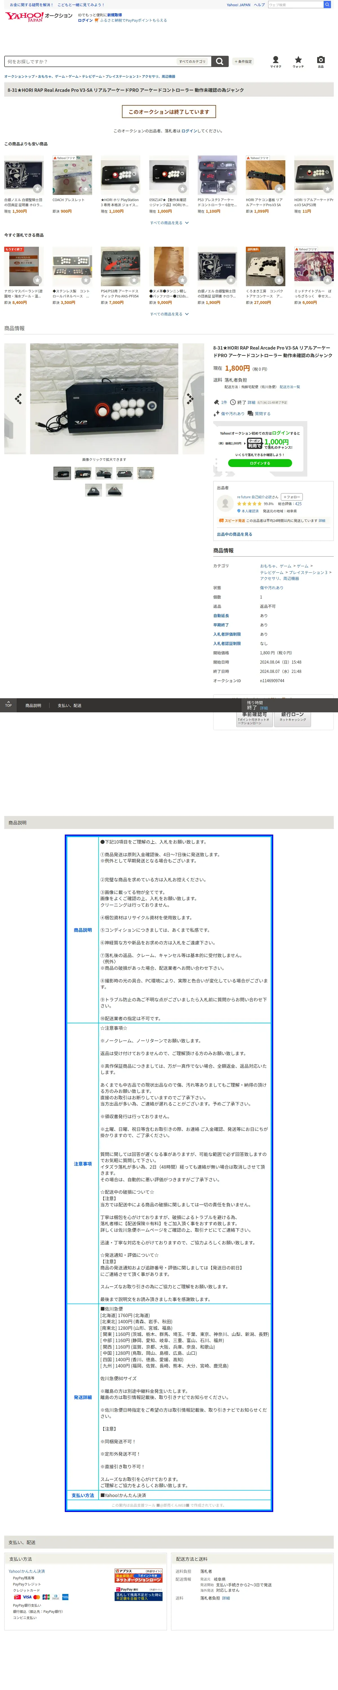Click 詳細 next to 終了 time
The width and height of the screenshot is (338, 1690).
251,403
